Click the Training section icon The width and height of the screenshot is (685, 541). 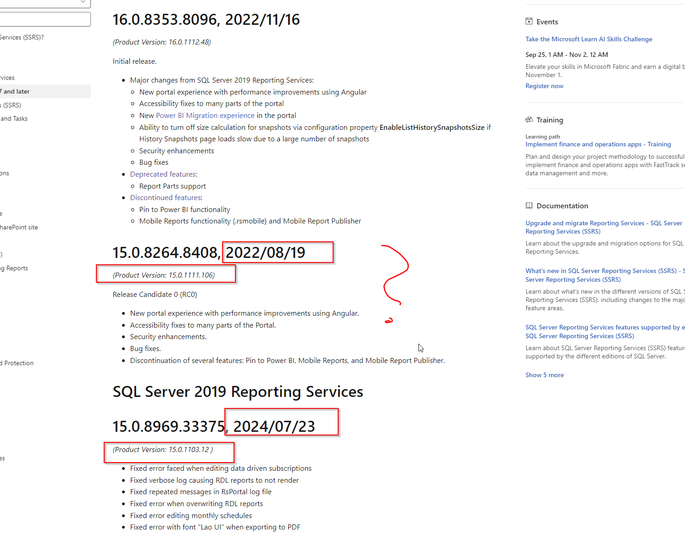point(529,119)
